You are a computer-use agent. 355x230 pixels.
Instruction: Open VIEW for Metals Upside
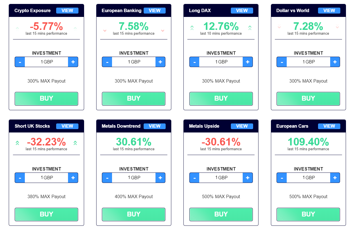pos(242,126)
